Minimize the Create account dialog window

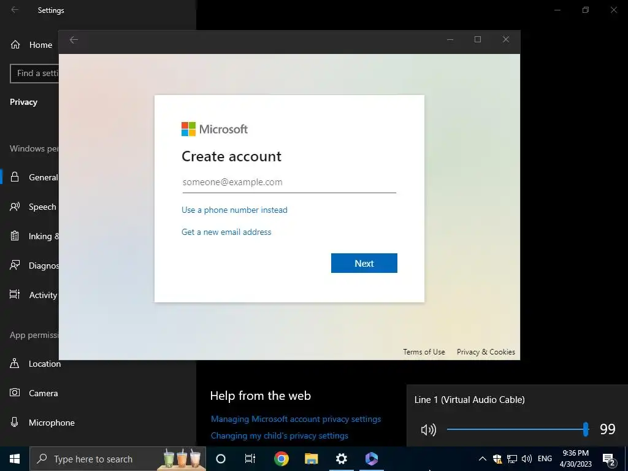click(x=450, y=39)
